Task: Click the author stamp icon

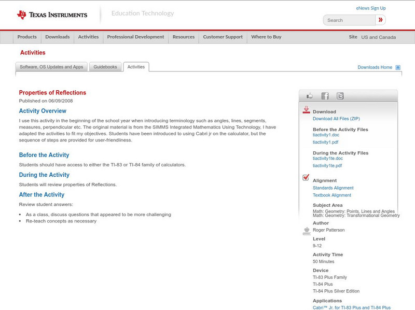Action: 307,231
